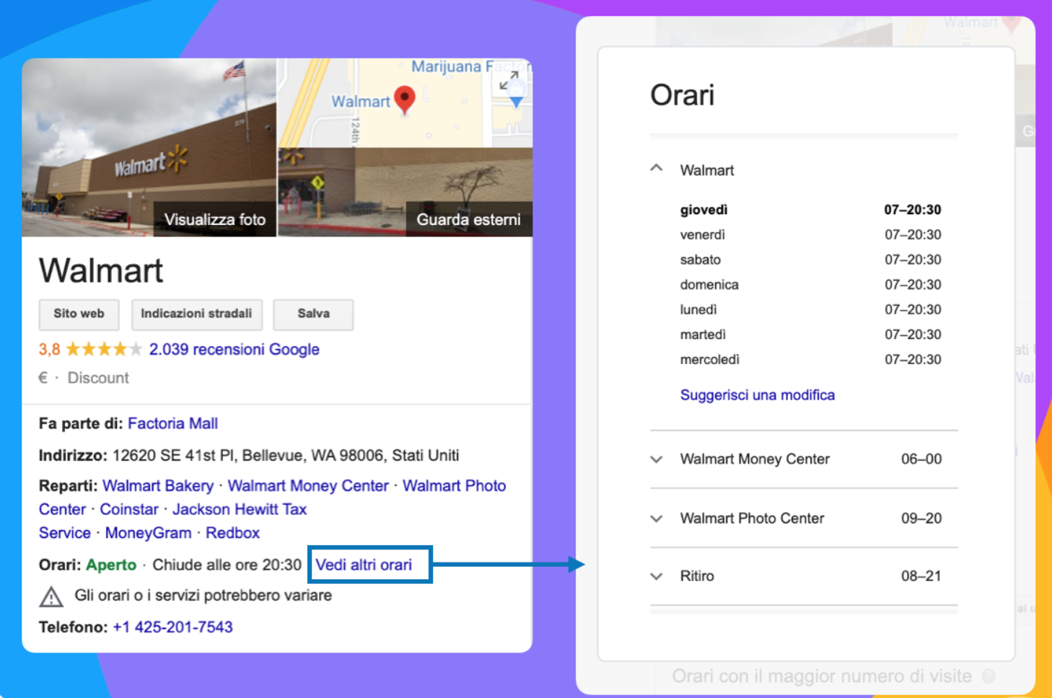The height and width of the screenshot is (698, 1052).
Task: Select the martedì hours row
Action: tap(810, 335)
